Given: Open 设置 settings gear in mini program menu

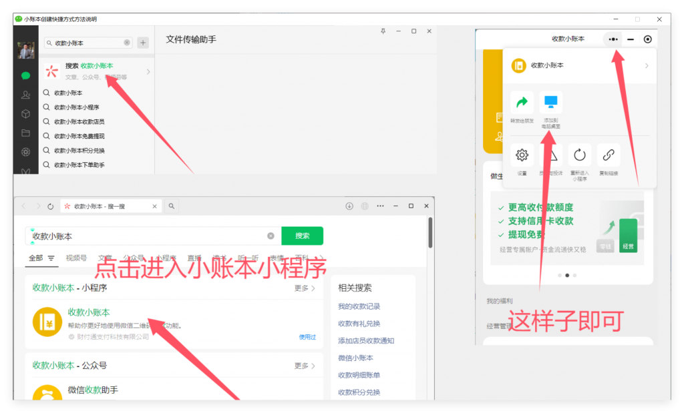Looking at the screenshot, I should [x=522, y=155].
